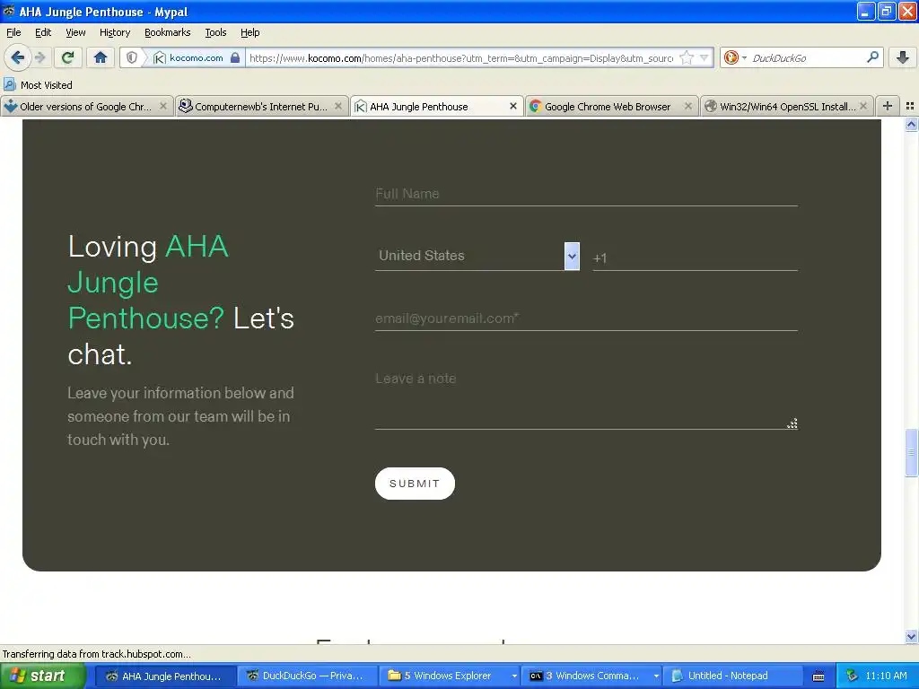Go forward with the navigation arrow
The image size is (919, 689).
pyautogui.click(x=39, y=57)
